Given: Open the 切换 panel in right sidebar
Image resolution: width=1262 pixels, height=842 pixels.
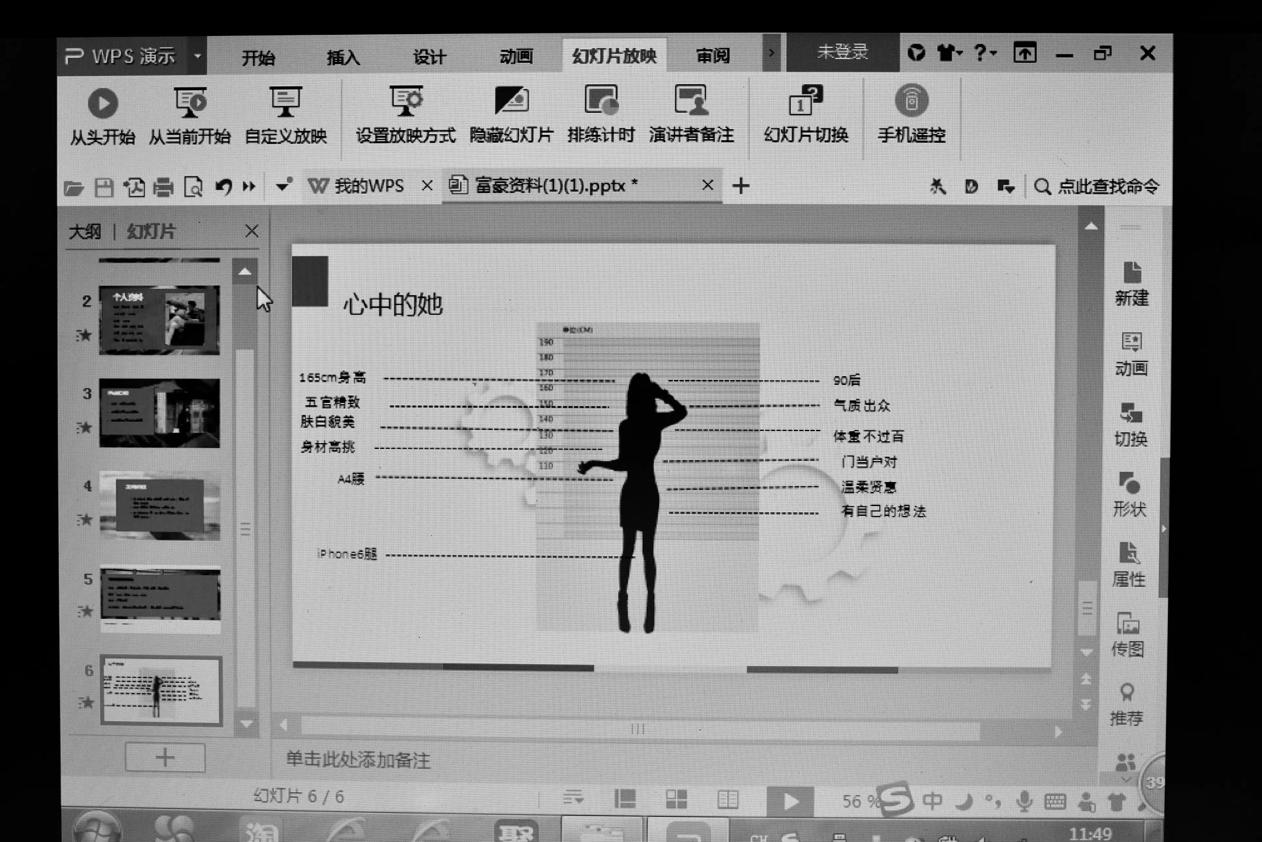Looking at the screenshot, I should (1131, 425).
